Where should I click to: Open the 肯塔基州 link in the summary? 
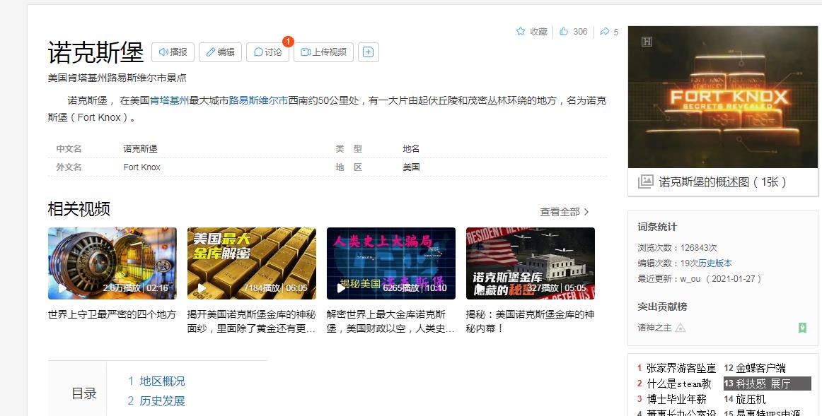[x=168, y=101]
